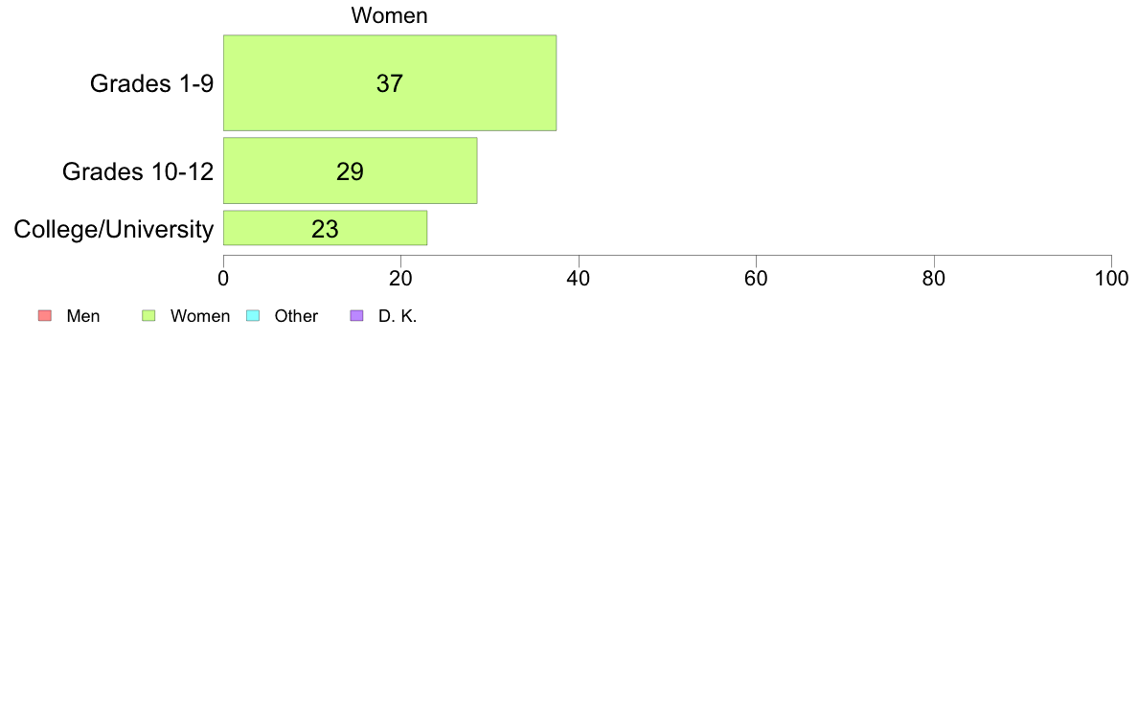The height and width of the screenshot is (705, 1138).
Task: Click the D. K. legend label
Action: [398, 316]
